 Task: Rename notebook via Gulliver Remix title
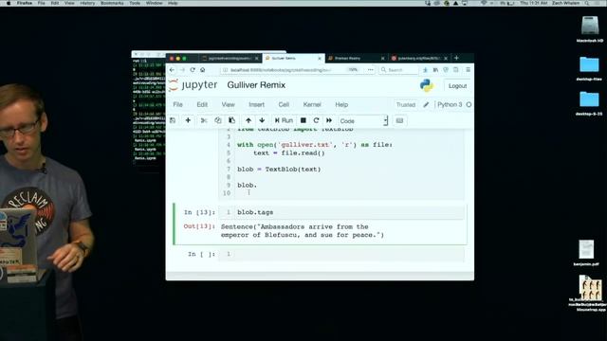coord(256,85)
